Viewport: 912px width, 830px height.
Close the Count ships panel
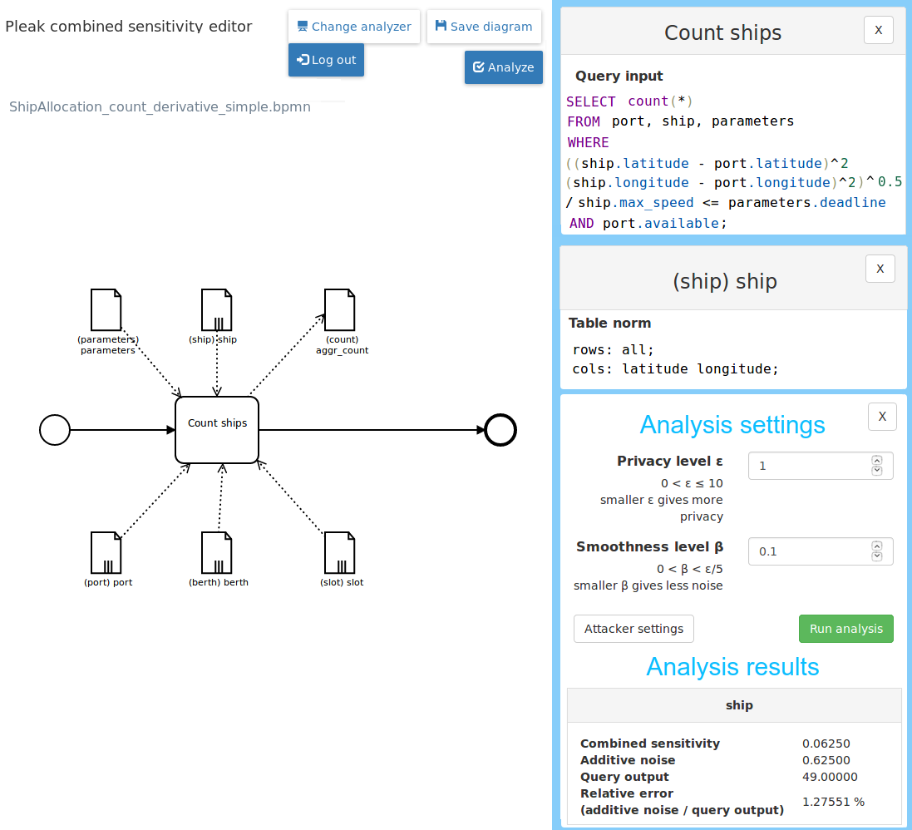(879, 31)
